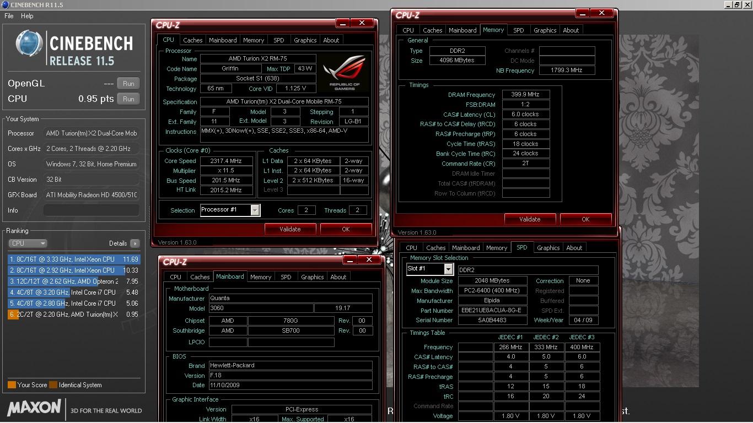Open Memory tab in CPU-Z CPU window
753x423 pixels.
point(254,40)
